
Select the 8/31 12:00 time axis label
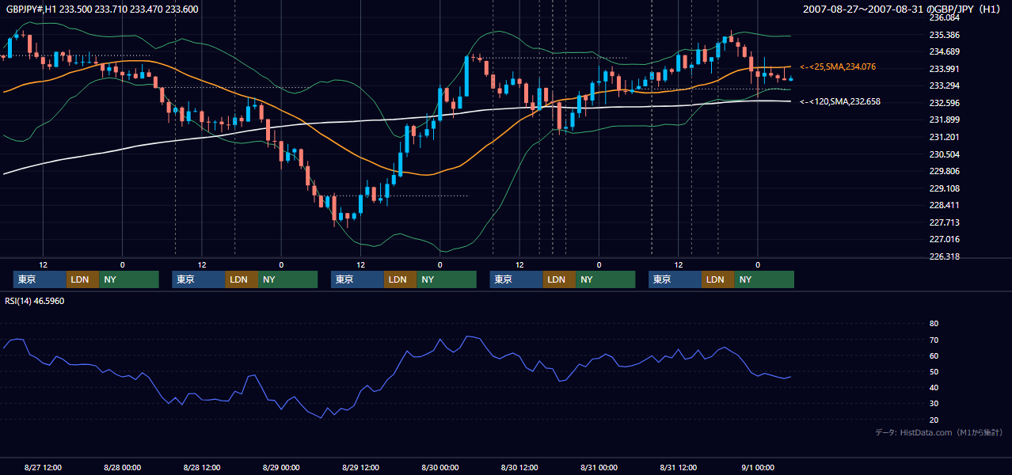(x=678, y=468)
